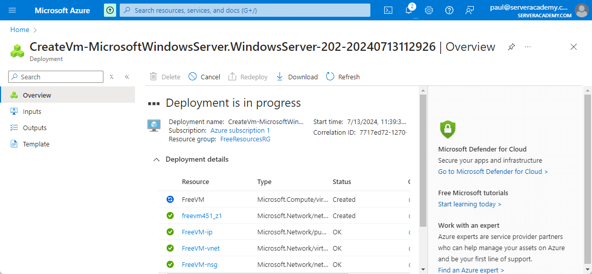The height and width of the screenshot is (274, 592).
Task: Open the more options ellipsis menu
Action: click(x=528, y=47)
